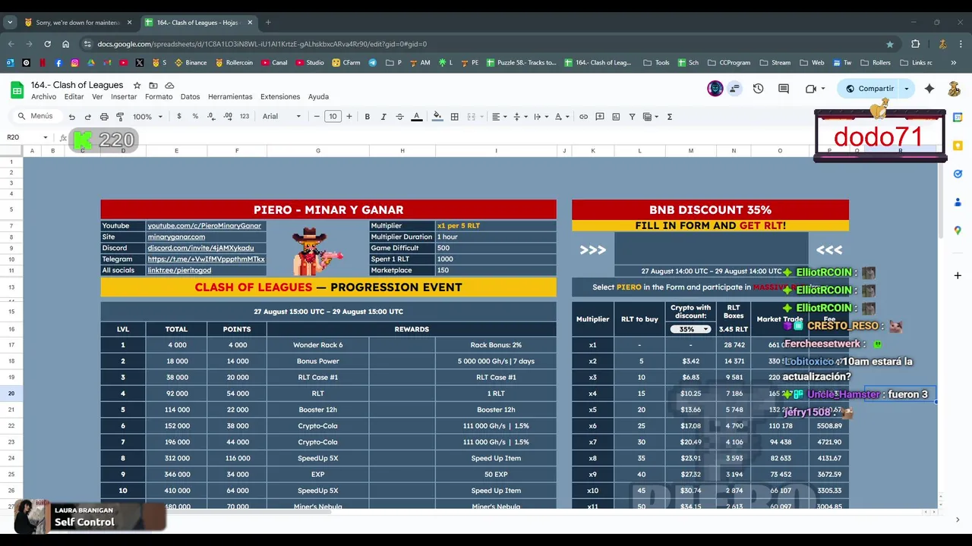Insert a comment from the toolbar
972x546 pixels.
pyautogui.click(x=600, y=117)
